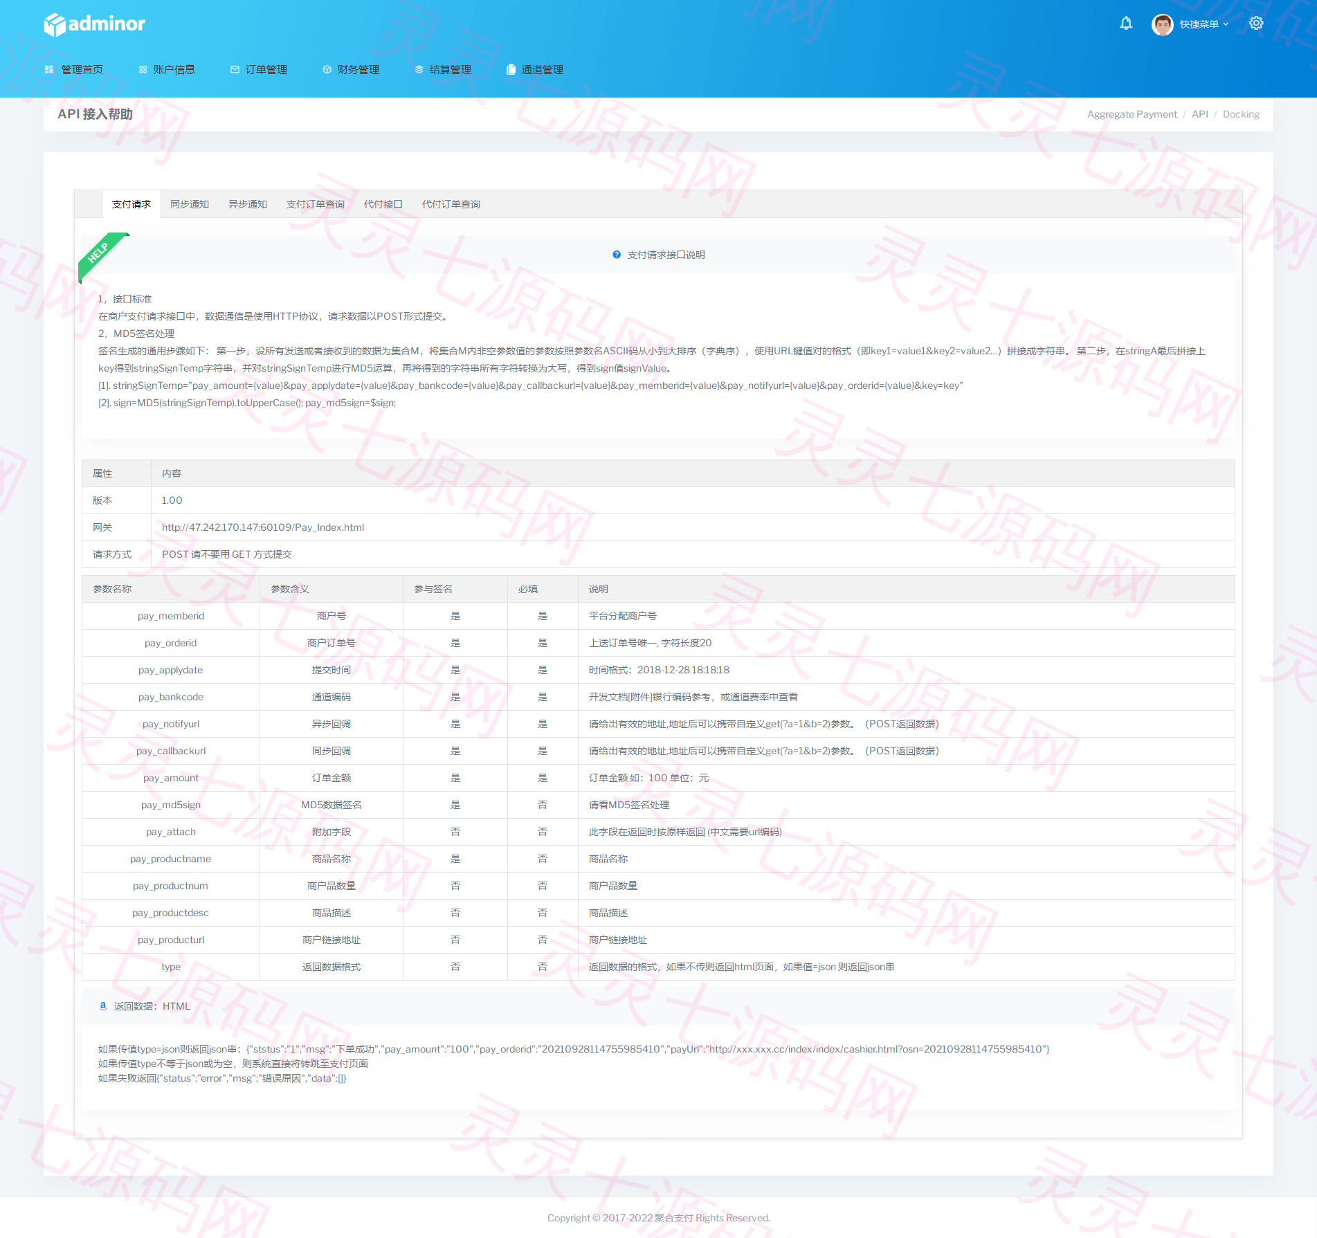
Task: Open the 财务管理 menu
Action: pos(351,69)
